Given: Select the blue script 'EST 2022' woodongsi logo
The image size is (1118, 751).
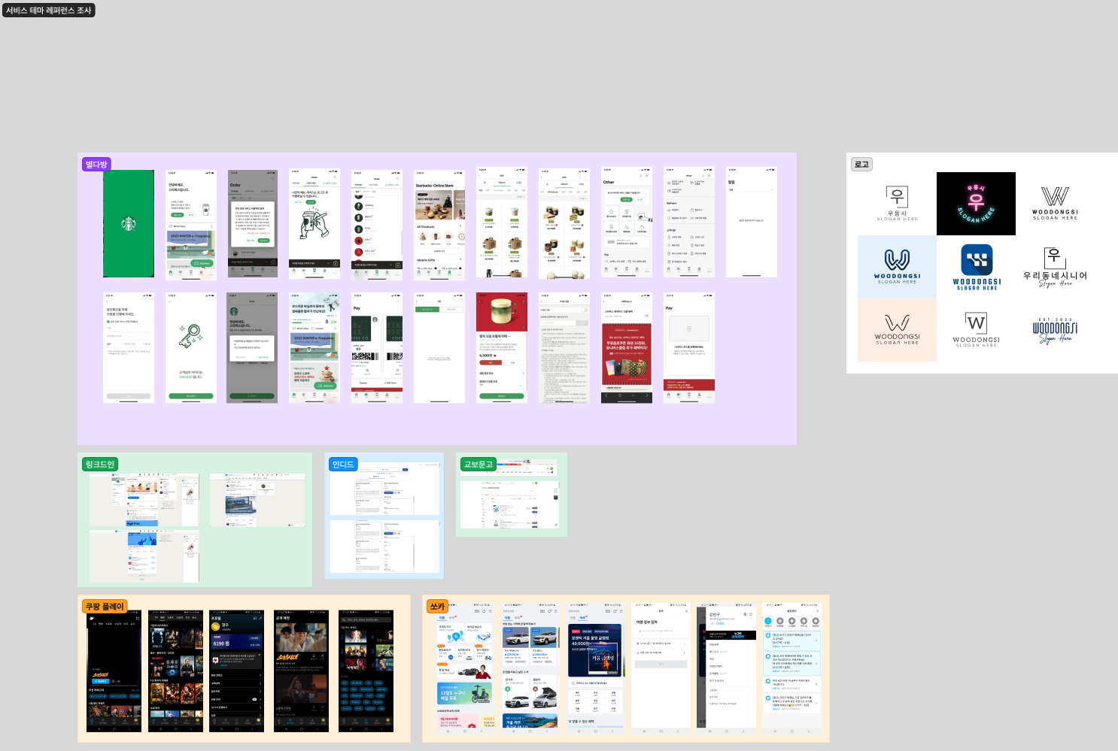Looking at the screenshot, I should click(1055, 330).
